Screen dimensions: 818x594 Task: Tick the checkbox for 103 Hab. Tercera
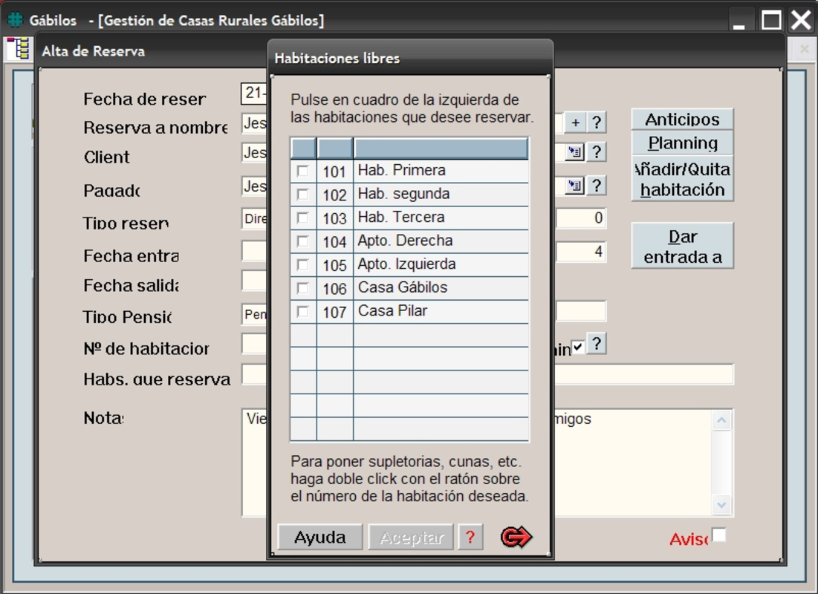click(x=302, y=218)
